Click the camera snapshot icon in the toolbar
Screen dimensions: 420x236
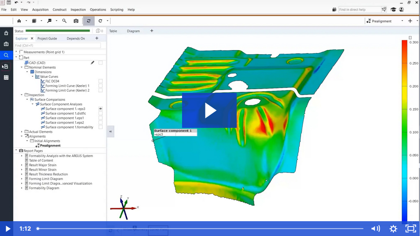(x=76, y=21)
